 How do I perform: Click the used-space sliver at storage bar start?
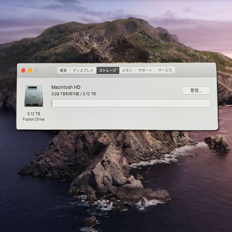(x=52, y=103)
